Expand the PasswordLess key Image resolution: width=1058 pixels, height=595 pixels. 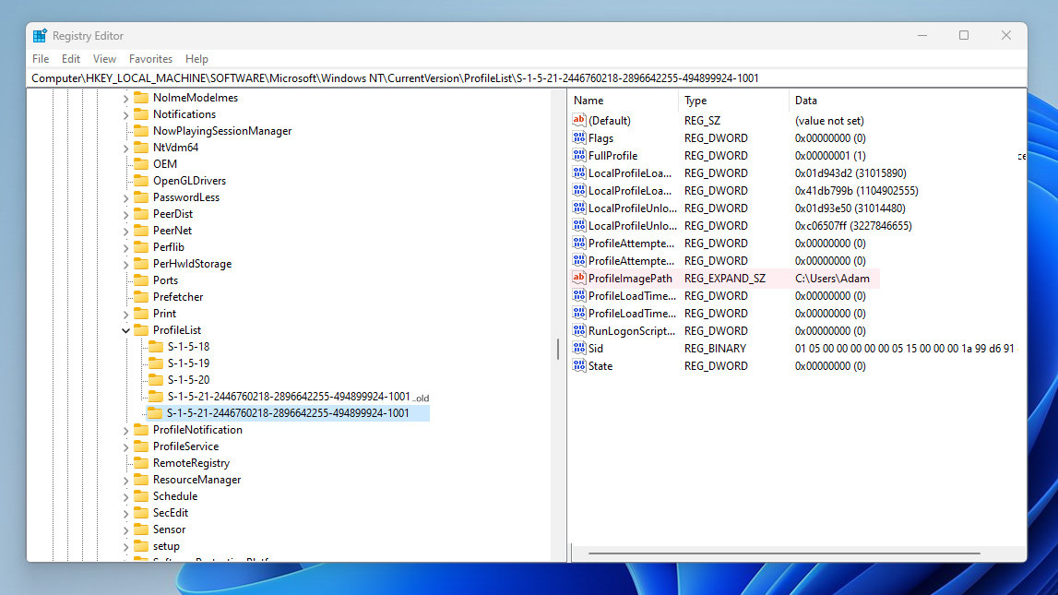click(125, 198)
